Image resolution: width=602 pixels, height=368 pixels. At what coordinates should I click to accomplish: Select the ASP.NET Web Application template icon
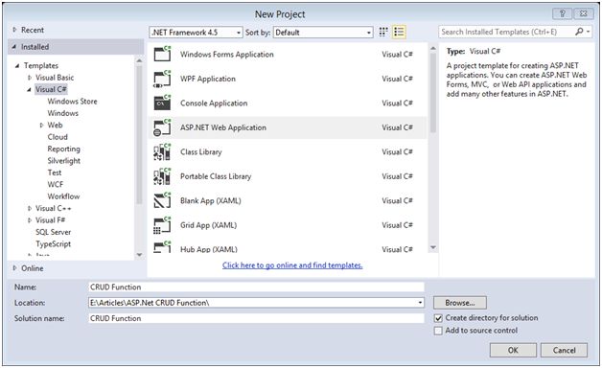coord(162,127)
